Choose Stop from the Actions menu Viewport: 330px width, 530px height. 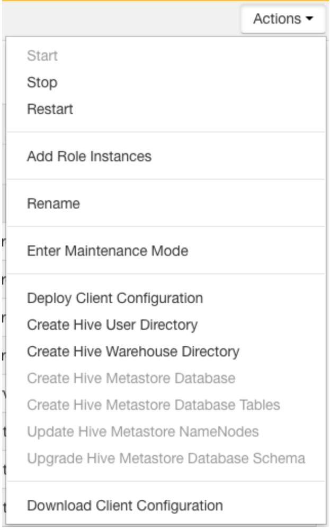click(x=42, y=82)
